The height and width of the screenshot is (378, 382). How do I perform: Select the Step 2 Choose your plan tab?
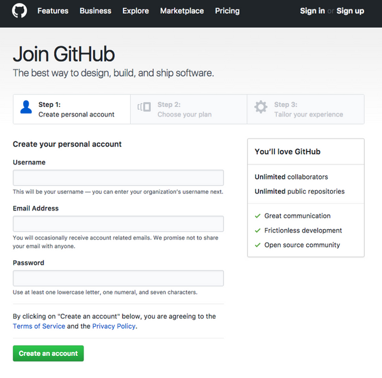tap(189, 109)
